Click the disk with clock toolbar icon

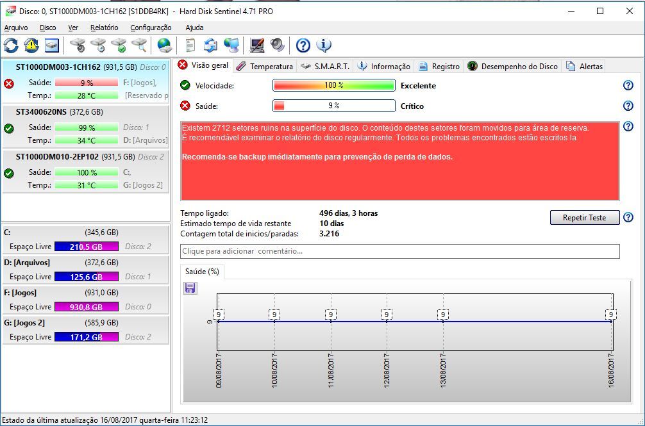pos(98,45)
